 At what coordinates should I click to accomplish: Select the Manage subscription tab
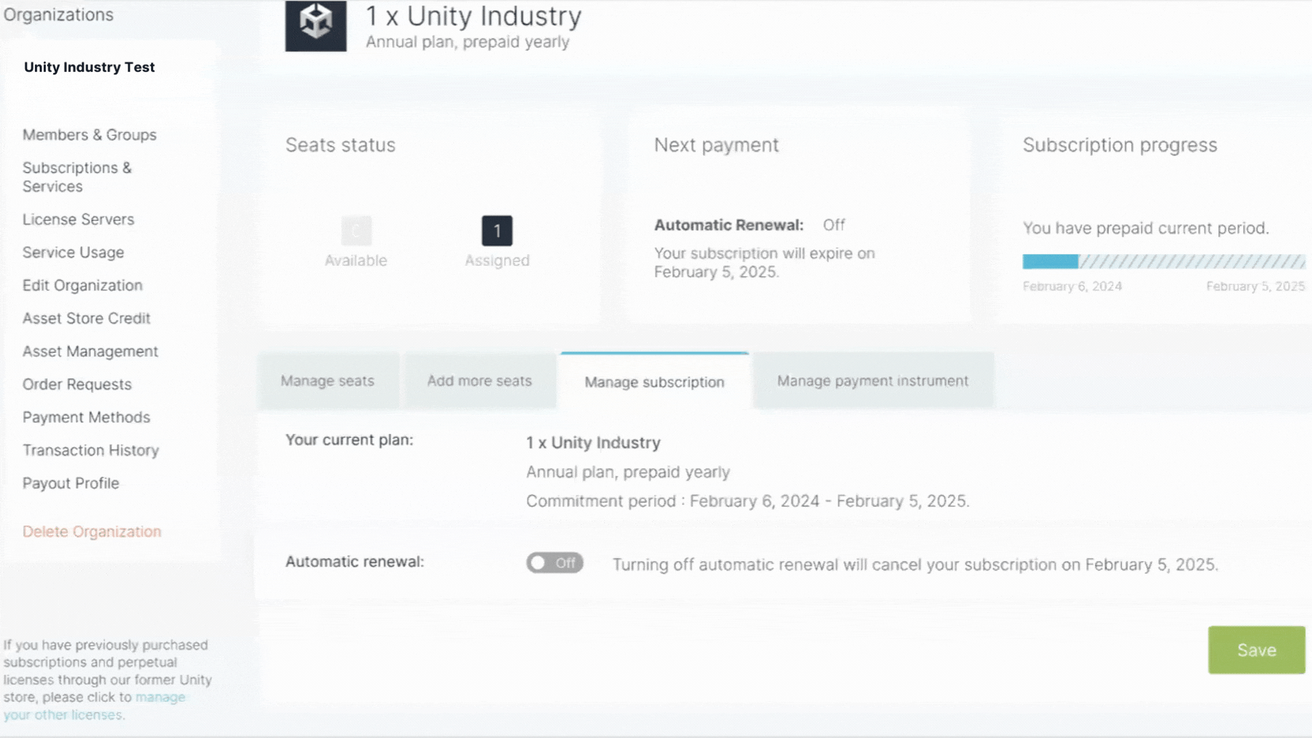pyautogui.click(x=653, y=382)
